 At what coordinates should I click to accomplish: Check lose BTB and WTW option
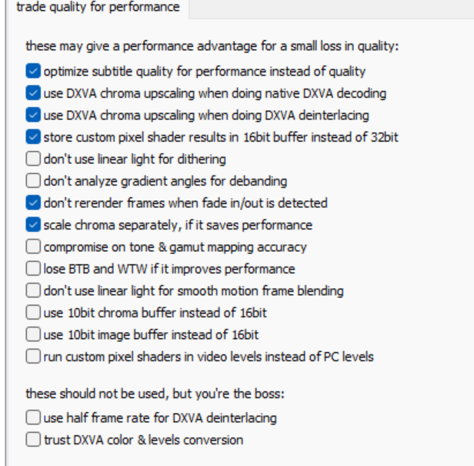[x=33, y=270]
